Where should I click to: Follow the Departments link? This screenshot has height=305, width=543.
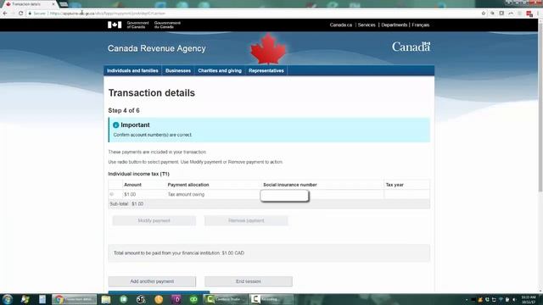394,25
